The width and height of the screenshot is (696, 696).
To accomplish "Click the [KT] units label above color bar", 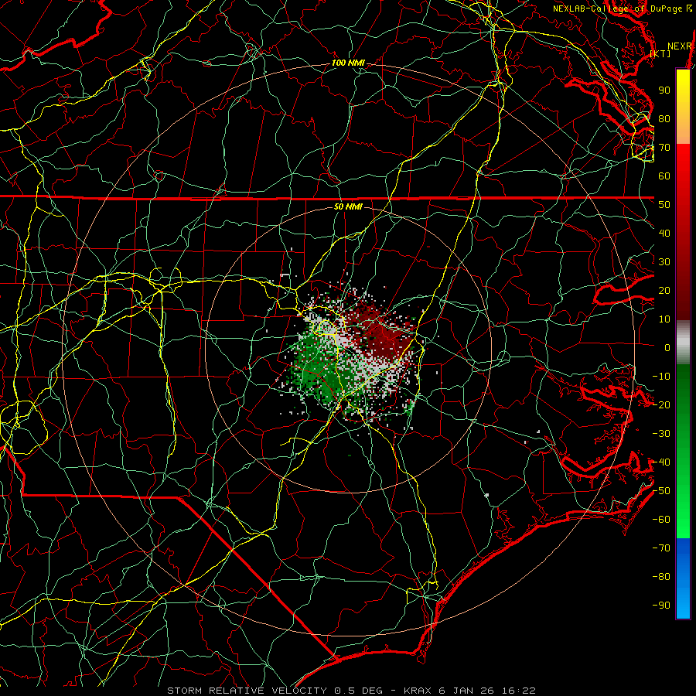I will coord(660,53).
